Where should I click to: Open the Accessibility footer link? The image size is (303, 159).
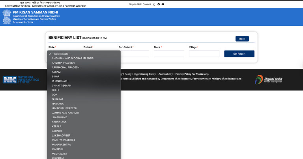click(165, 74)
